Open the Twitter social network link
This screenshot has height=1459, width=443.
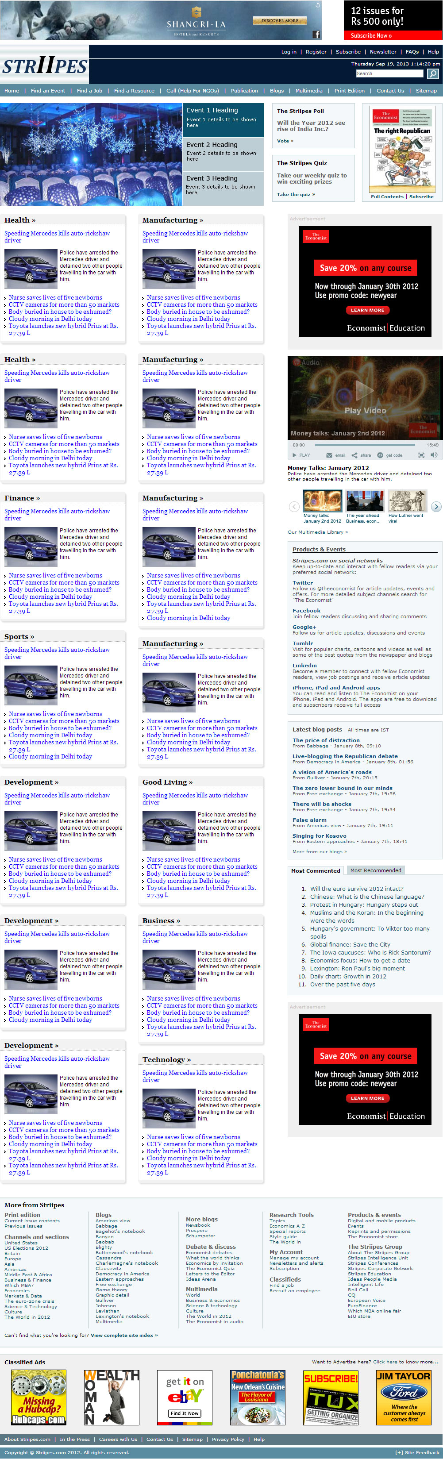[x=303, y=582]
